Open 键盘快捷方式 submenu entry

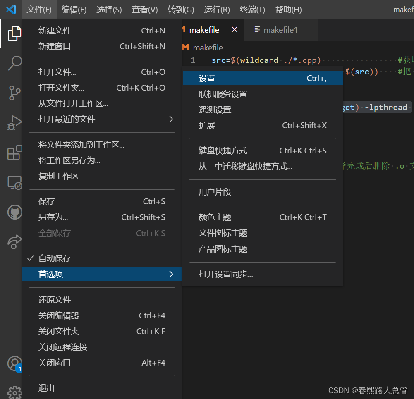(263, 151)
